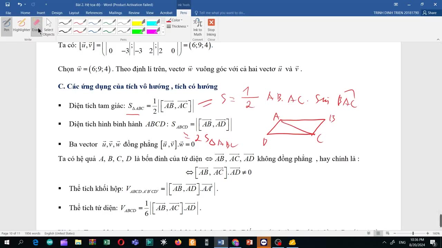Open account TRINH DINH TRIEN 20181790
This screenshot has width=442, height=248.
[x=396, y=13]
